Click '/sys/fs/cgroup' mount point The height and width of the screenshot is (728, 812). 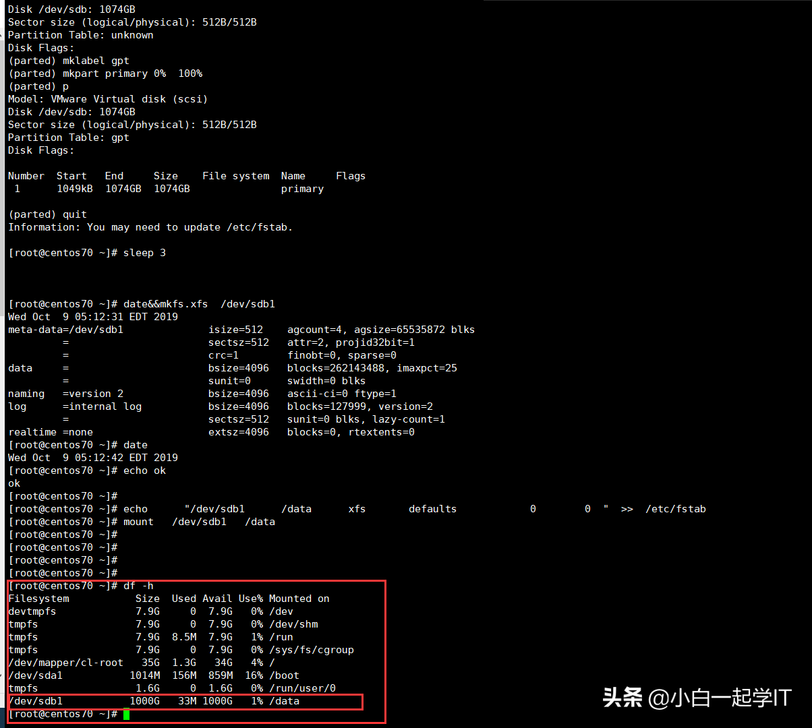pyautogui.click(x=312, y=650)
